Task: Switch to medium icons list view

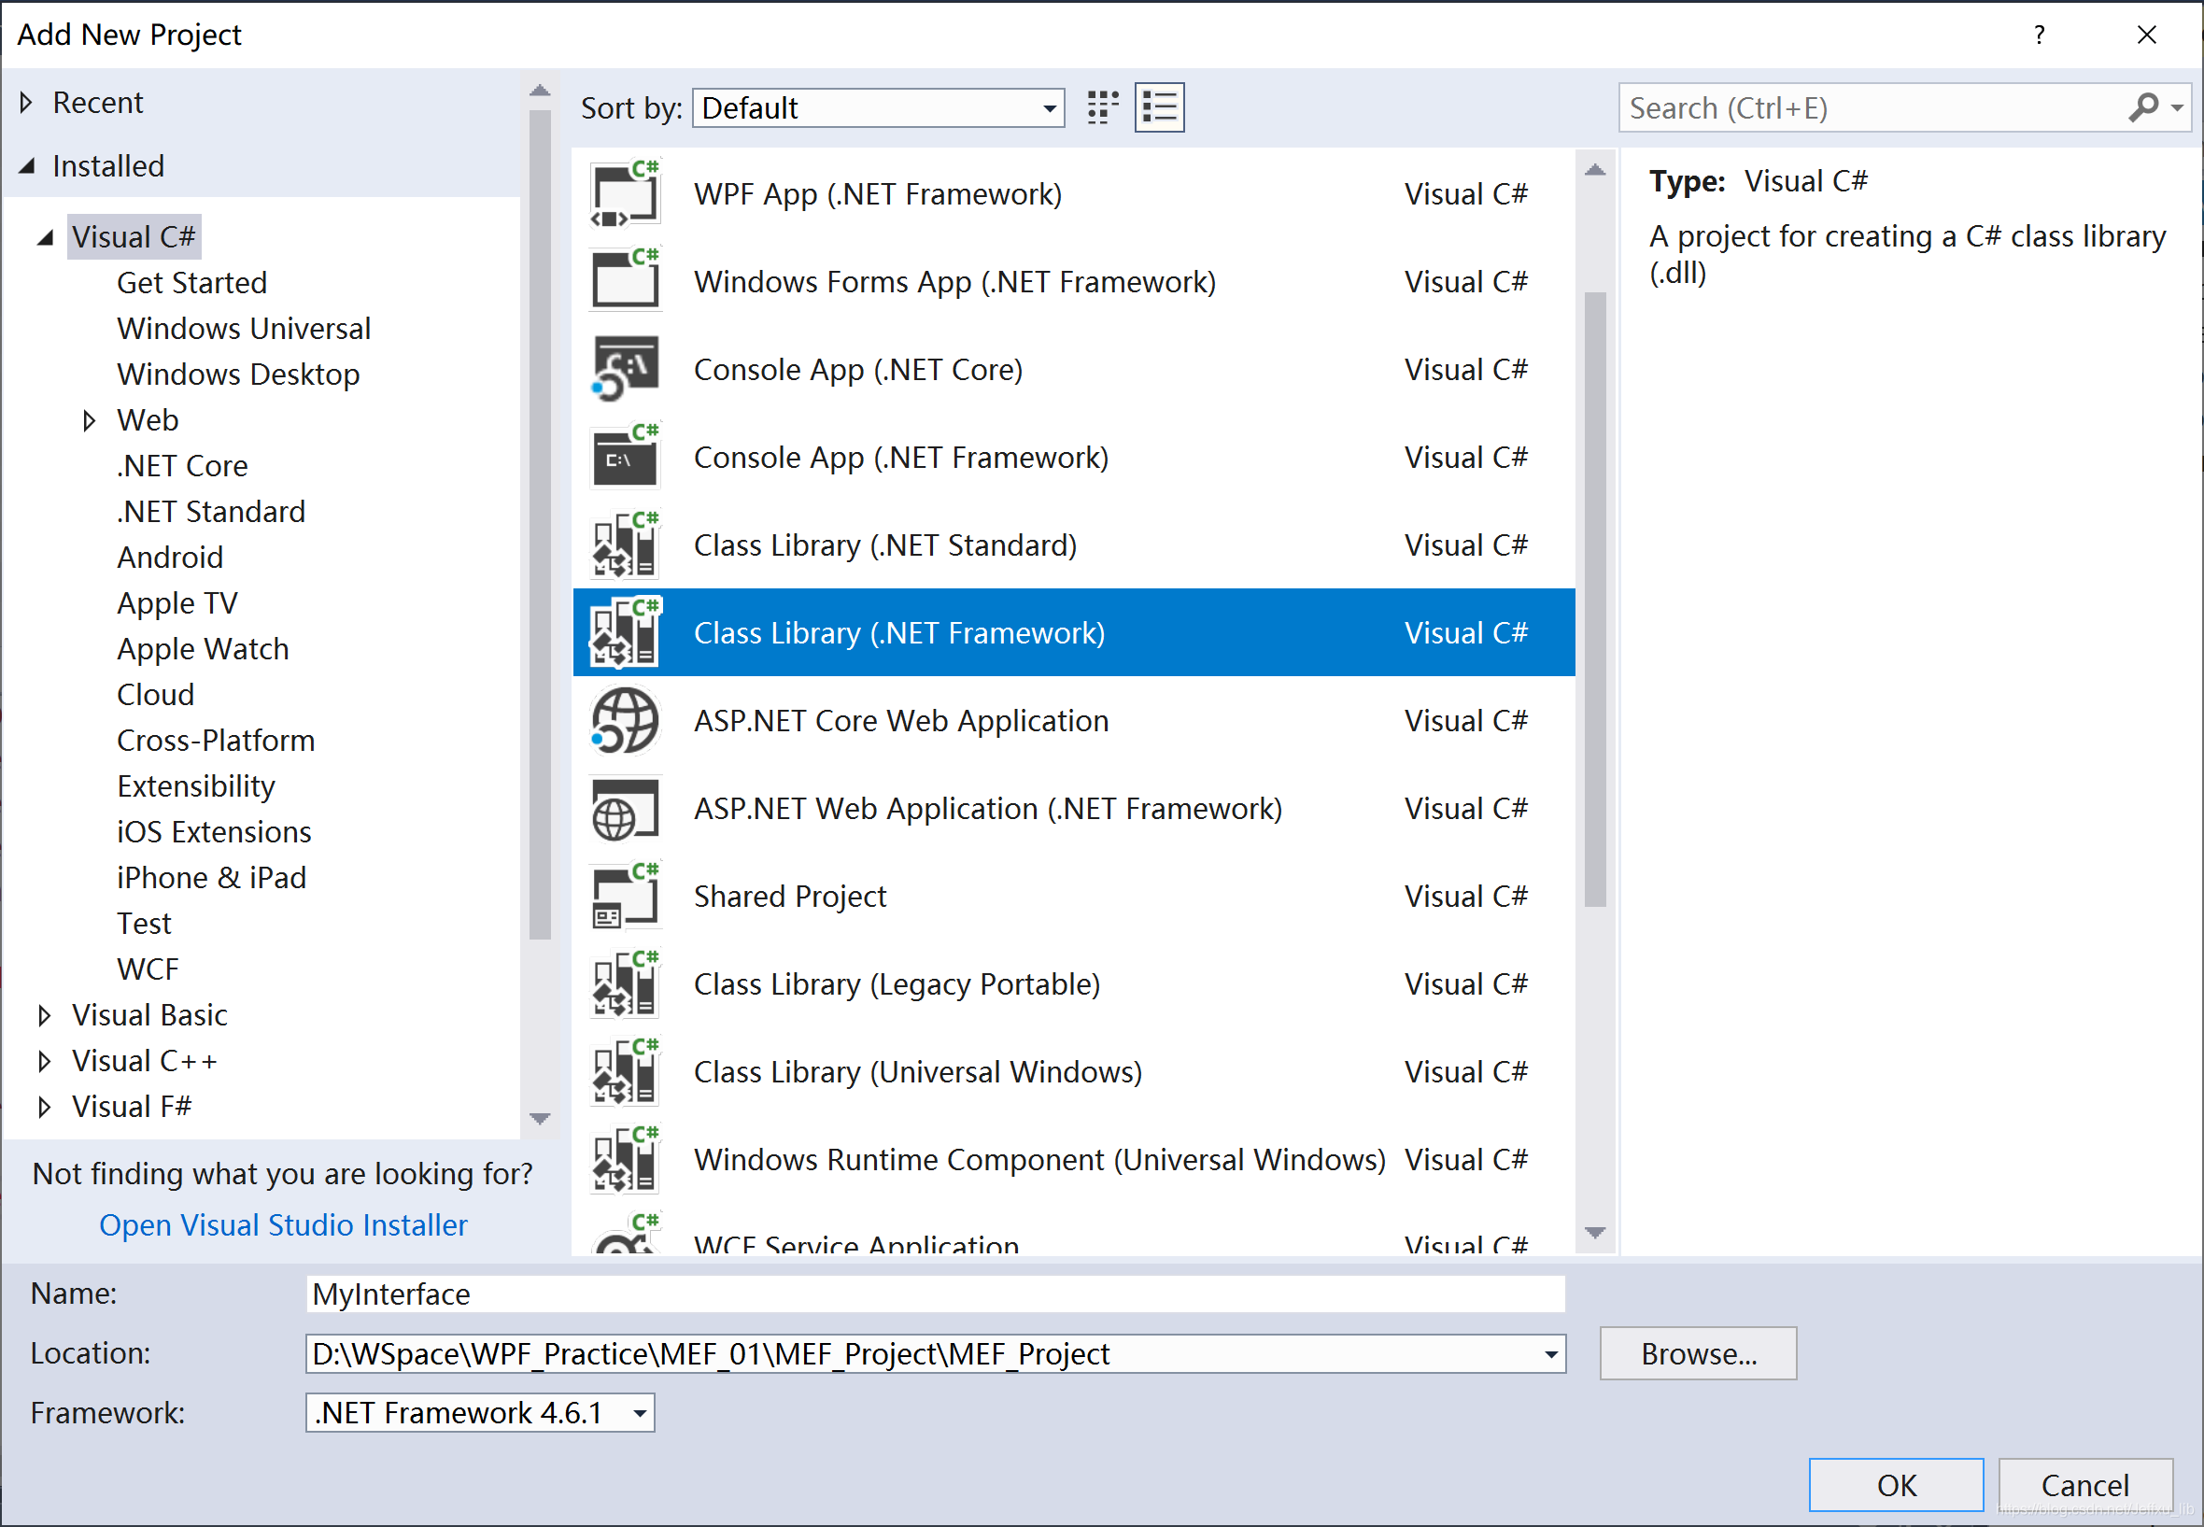Action: click(x=1159, y=107)
